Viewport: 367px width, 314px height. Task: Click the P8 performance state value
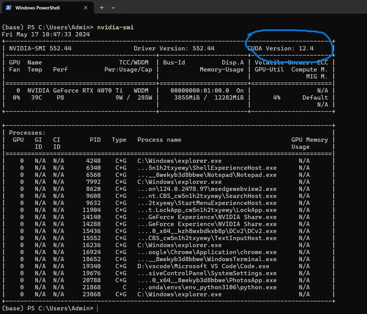pos(61,97)
